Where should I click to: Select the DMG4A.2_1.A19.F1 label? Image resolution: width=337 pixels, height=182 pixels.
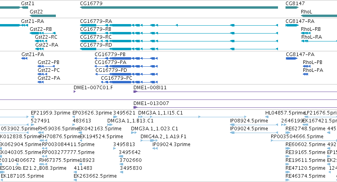pos(163,137)
